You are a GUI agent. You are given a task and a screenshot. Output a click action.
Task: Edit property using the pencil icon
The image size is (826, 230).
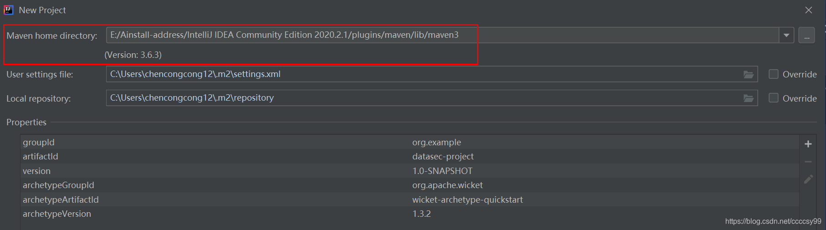coord(808,179)
